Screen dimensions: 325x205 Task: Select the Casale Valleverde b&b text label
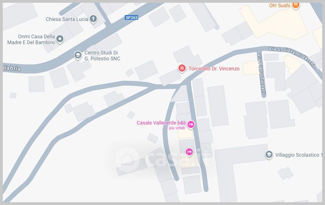(x=161, y=123)
